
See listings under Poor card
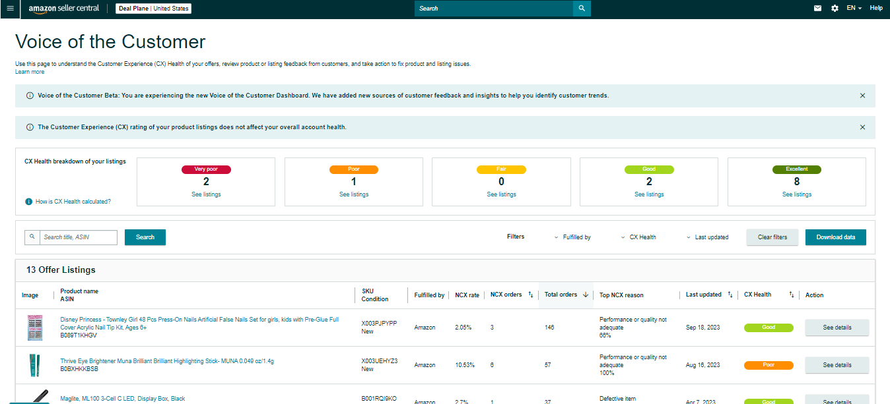coord(354,194)
